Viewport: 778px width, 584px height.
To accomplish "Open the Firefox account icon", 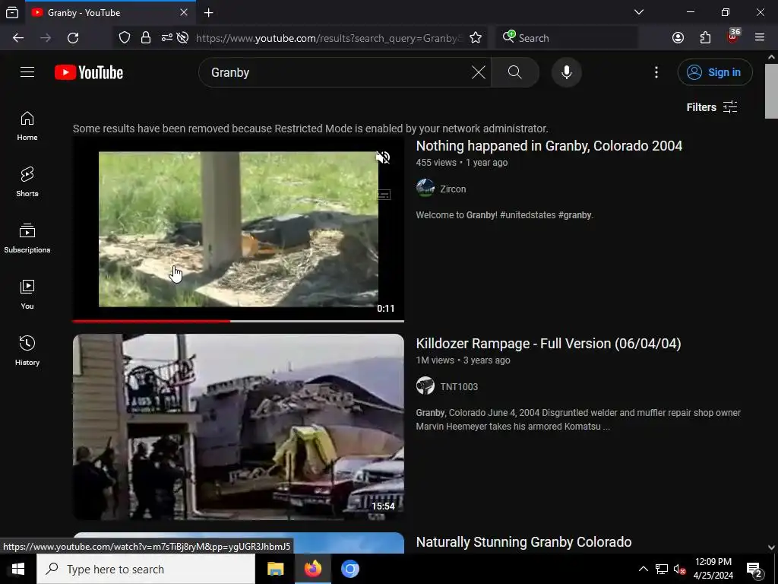I will pyautogui.click(x=678, y=38).
